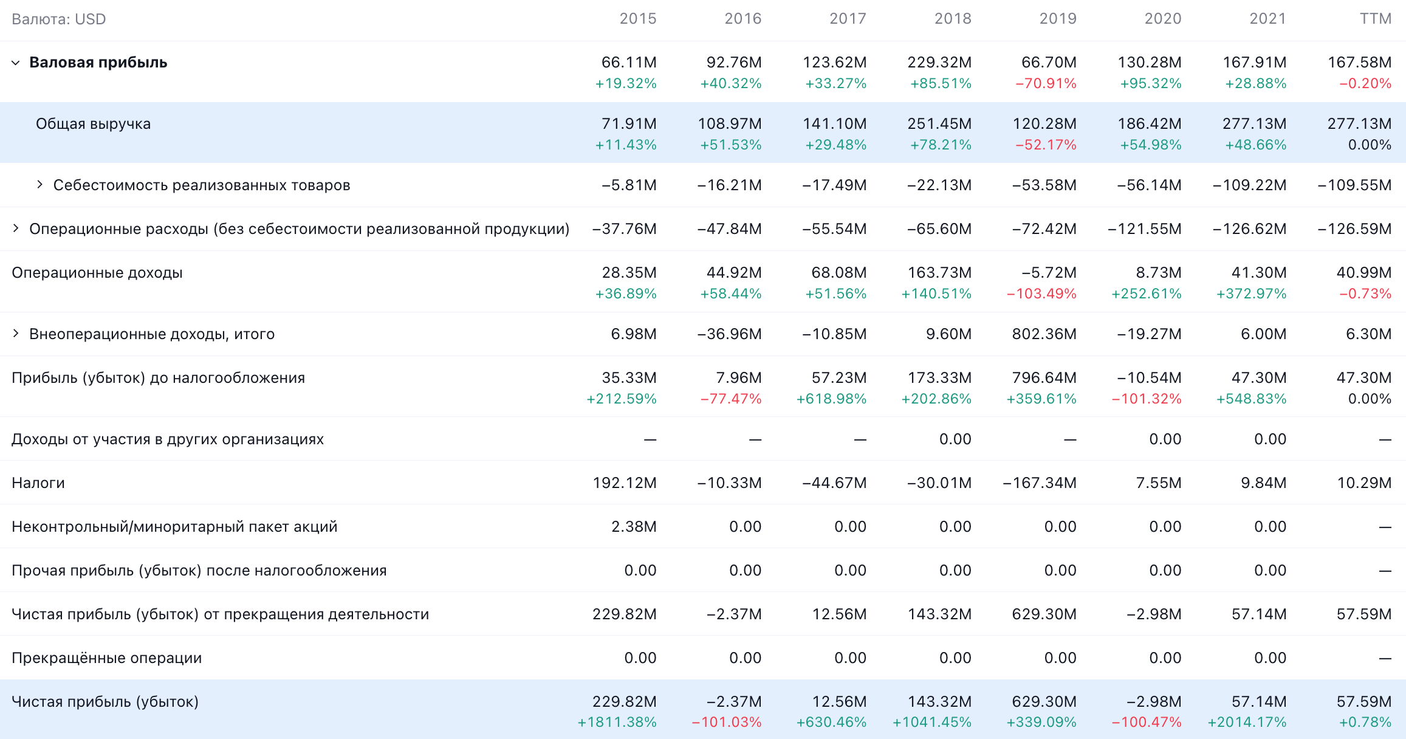This screenshot has width=1406, height=739.
Task: Click cost of goods value −5.81M
Action: 629,185
